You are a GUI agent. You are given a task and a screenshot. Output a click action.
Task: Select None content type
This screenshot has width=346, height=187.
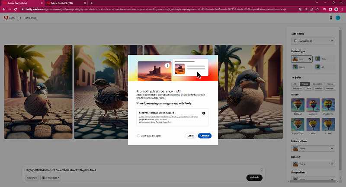301,59
